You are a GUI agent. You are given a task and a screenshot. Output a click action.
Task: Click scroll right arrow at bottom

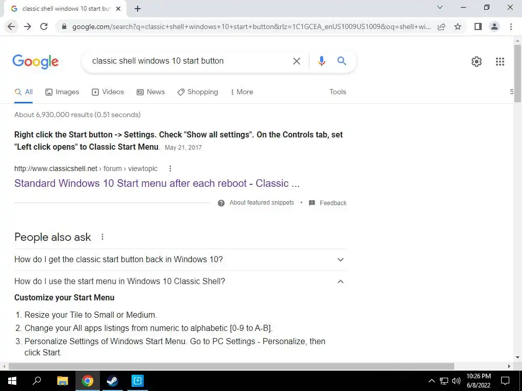point(509,367)
